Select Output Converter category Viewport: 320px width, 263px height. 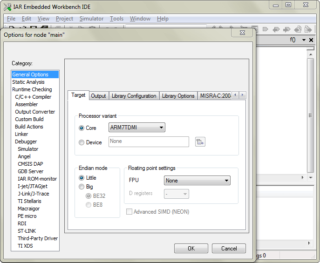[x=35, y=112]
